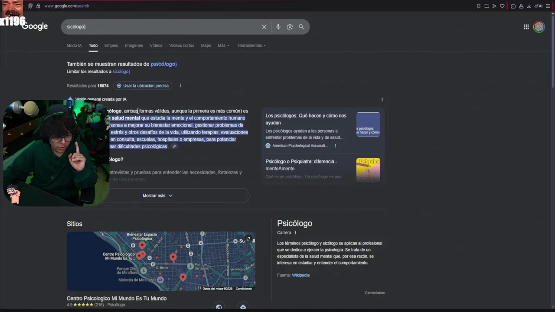Click the pin icon in browser toolbar
555x312 pixels.
click(479, 6)
